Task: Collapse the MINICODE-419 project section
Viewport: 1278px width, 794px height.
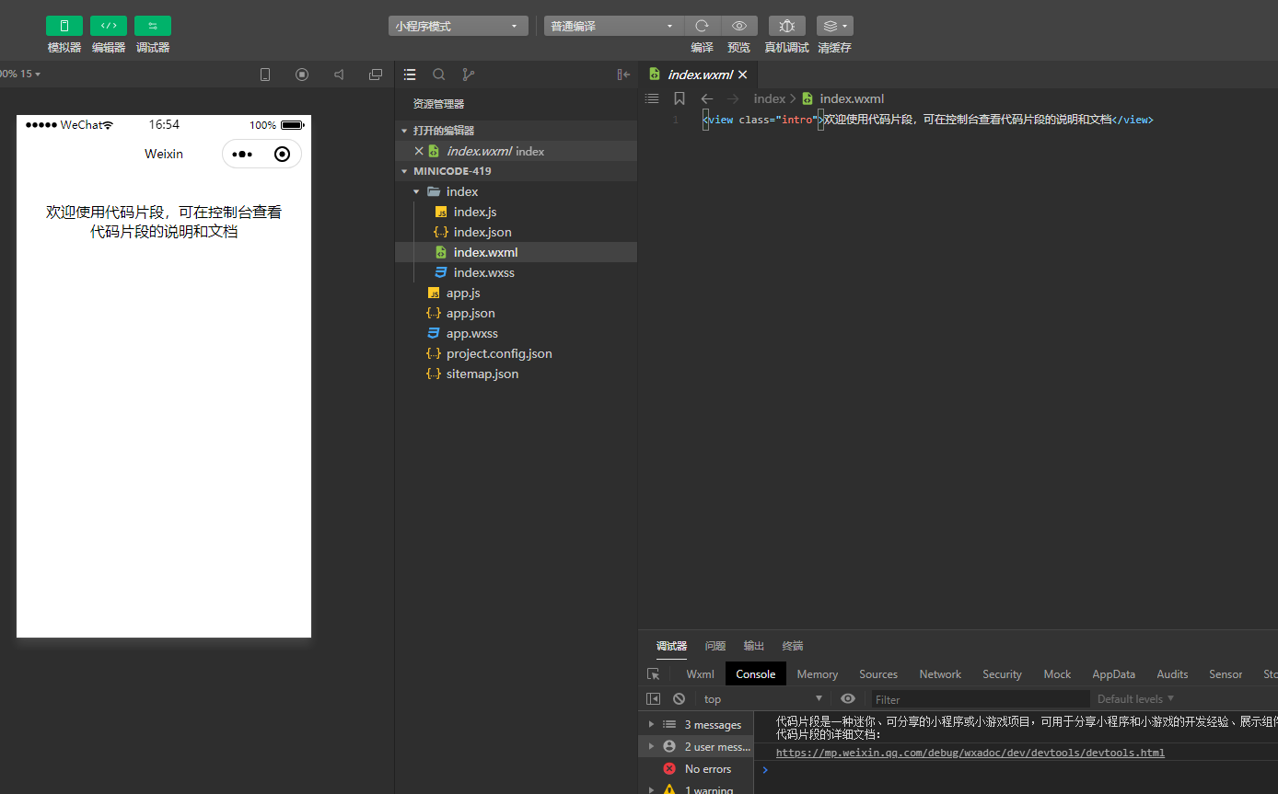Action: [516, 171]
